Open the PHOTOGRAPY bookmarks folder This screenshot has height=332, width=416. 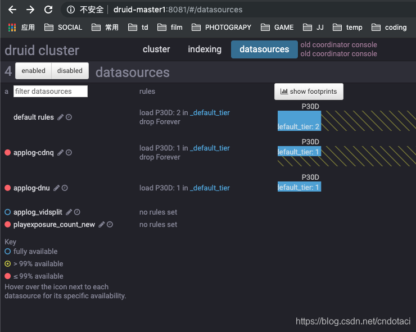coord(221,28)
